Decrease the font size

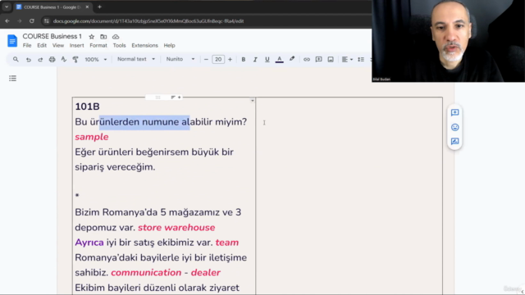206,60
